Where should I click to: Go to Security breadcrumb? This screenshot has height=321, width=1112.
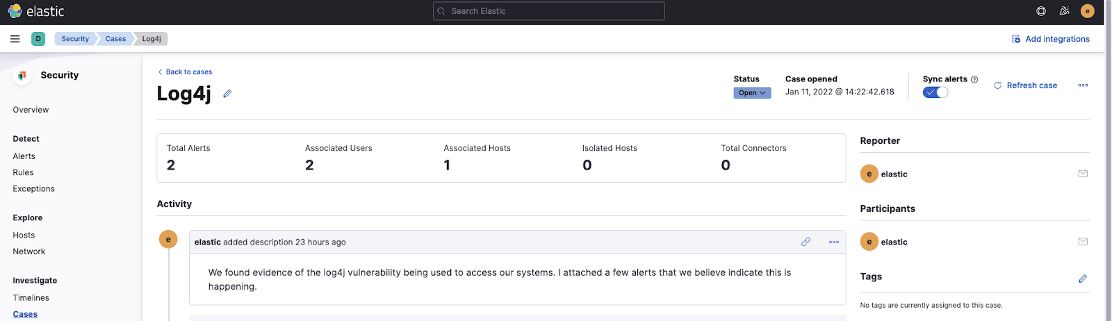pos(75,39)
